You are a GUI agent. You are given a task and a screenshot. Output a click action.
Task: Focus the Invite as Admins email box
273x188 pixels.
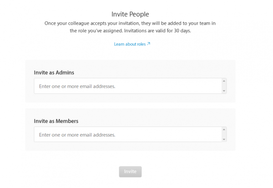(x=127, y=86)
